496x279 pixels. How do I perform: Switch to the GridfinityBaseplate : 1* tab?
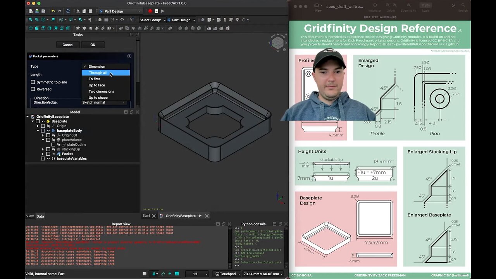[183, 216]
